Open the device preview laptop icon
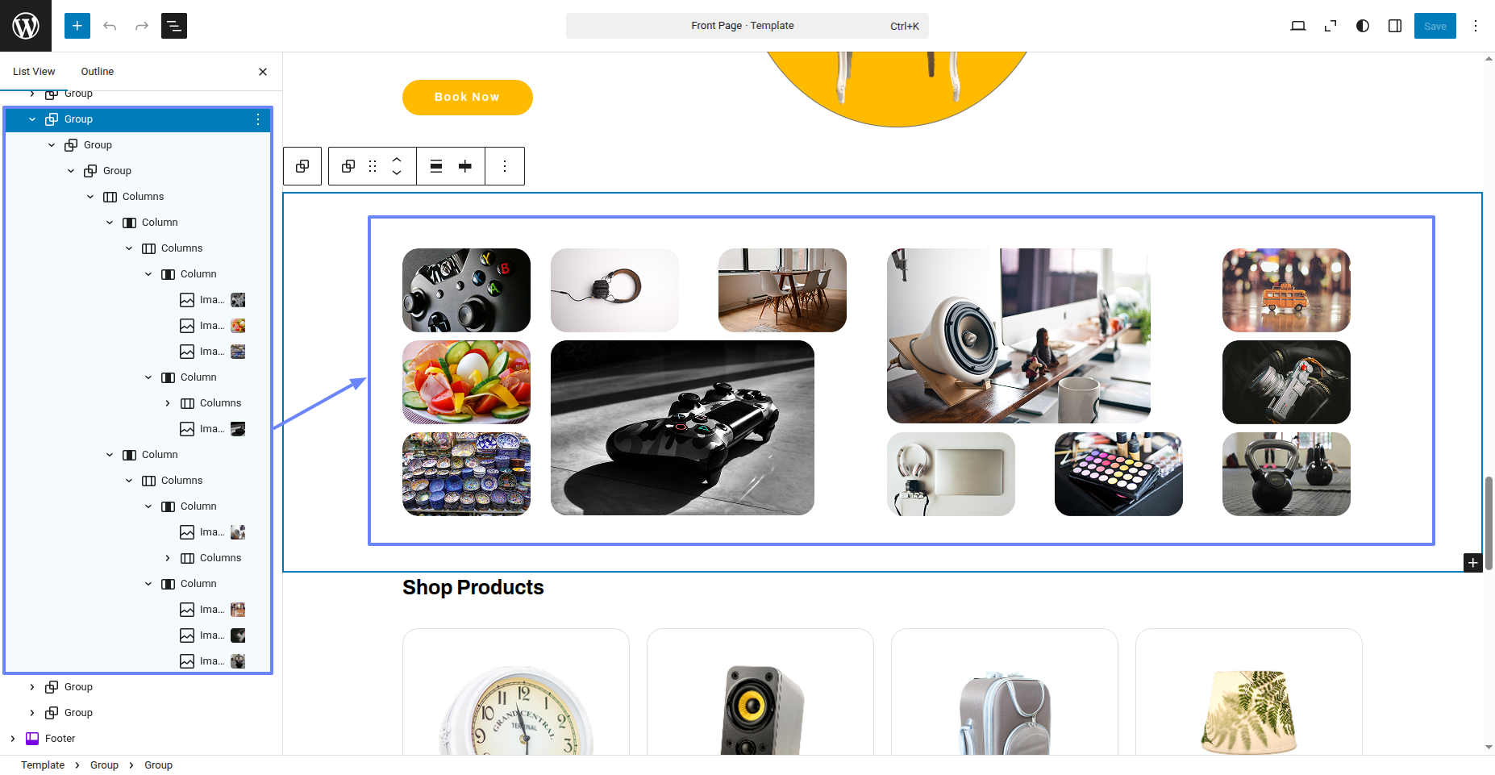 pos(1298,26)
